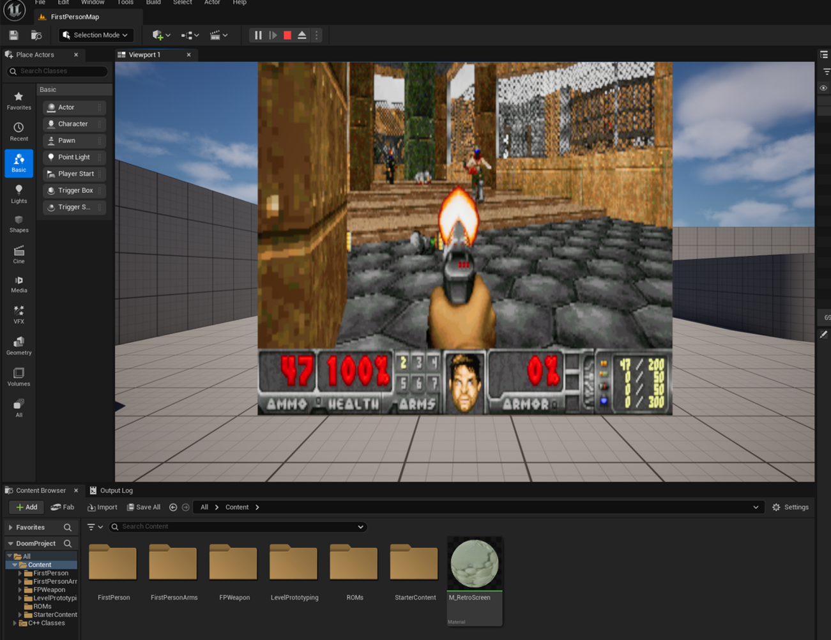Show the Media actor category

point(19,284)
